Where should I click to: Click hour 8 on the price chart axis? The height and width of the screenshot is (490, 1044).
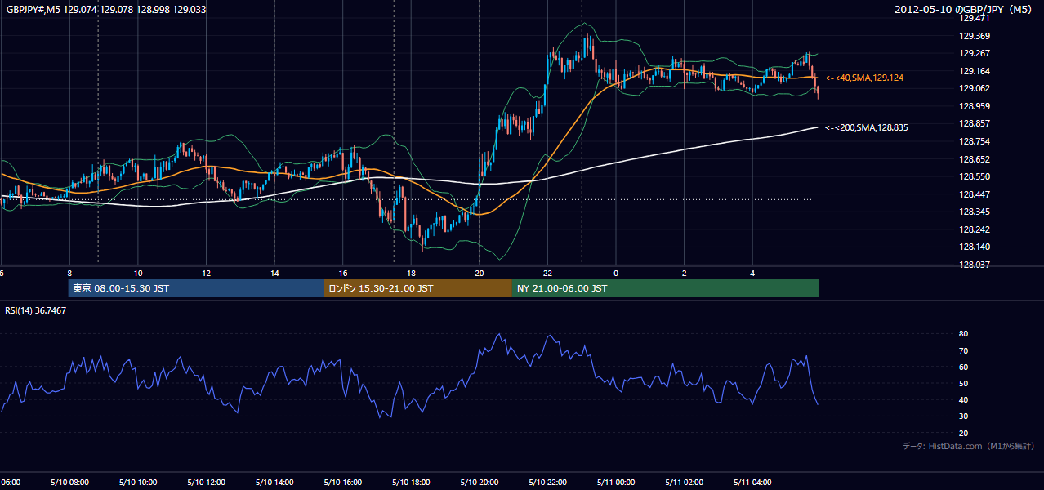[x=69, y=273]
